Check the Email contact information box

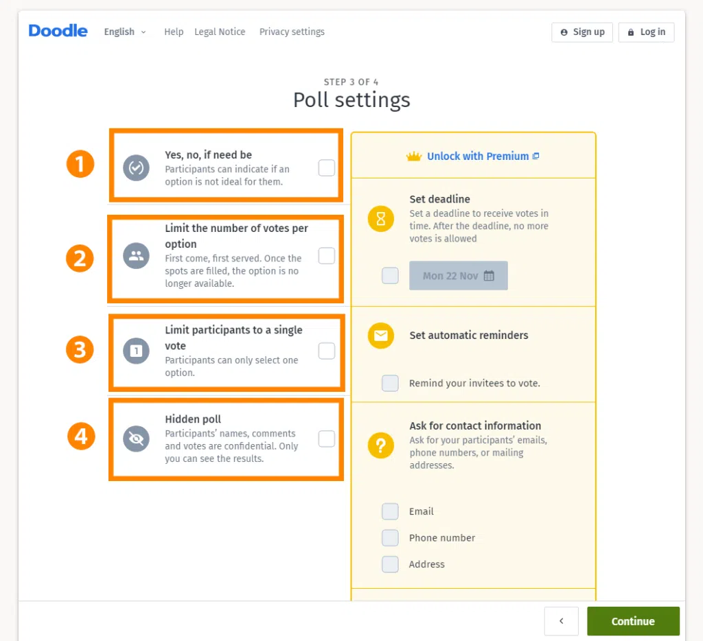390,511
